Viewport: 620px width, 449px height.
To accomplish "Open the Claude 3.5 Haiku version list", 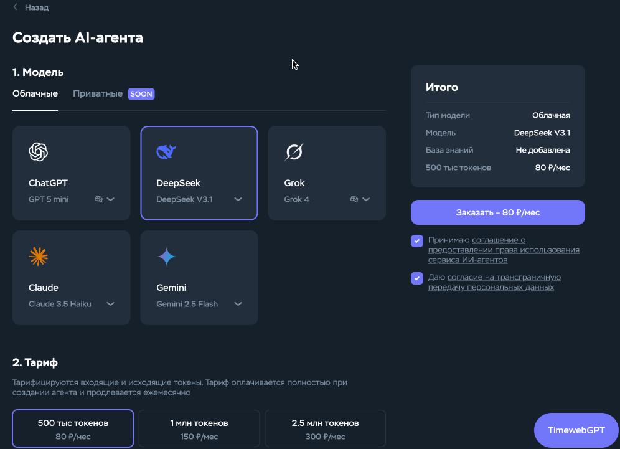I will point(111,304).
